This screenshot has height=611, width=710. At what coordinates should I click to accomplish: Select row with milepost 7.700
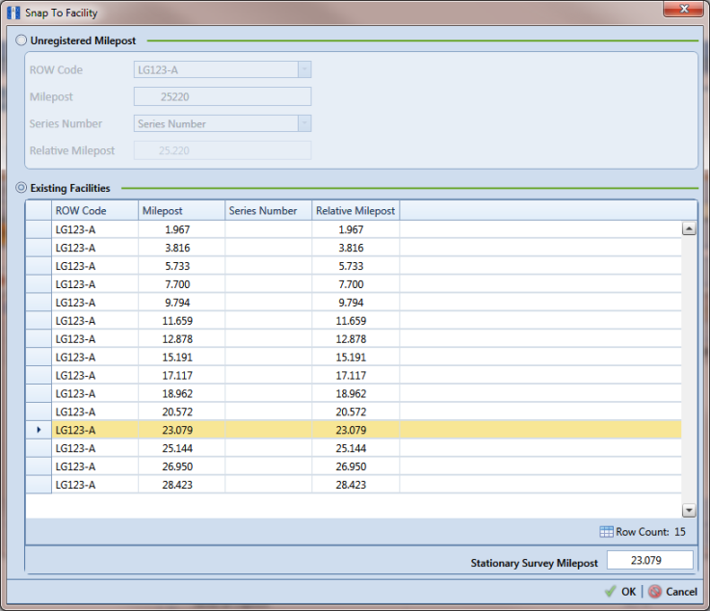click(354, 284)
